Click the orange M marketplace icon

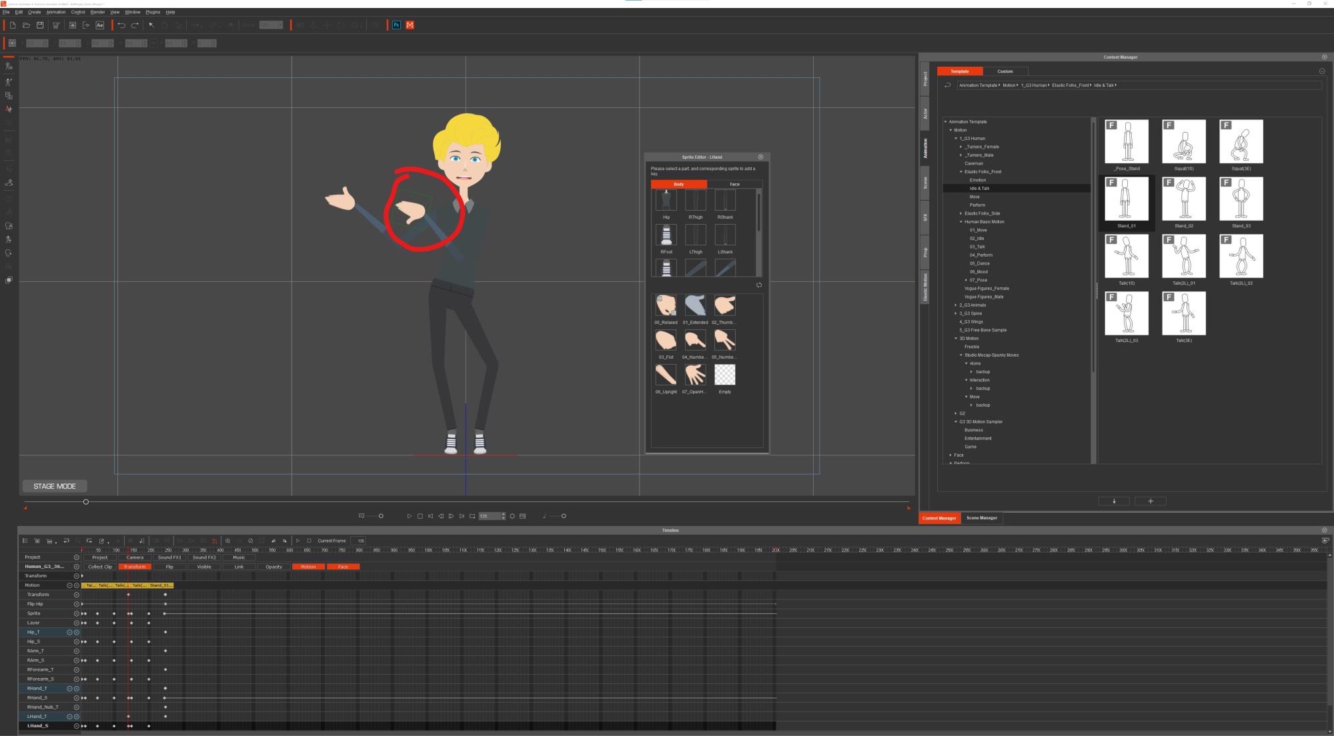pyautogui.click(x=410, y=25)
